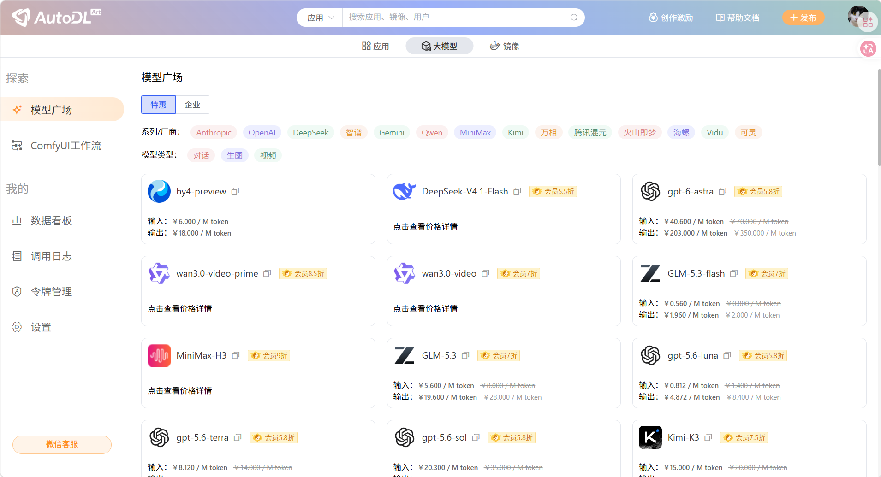Image resolution: width=881 pixels, height=477 pixels.
Task: Filter models by Anthropic
Action: 214,133
